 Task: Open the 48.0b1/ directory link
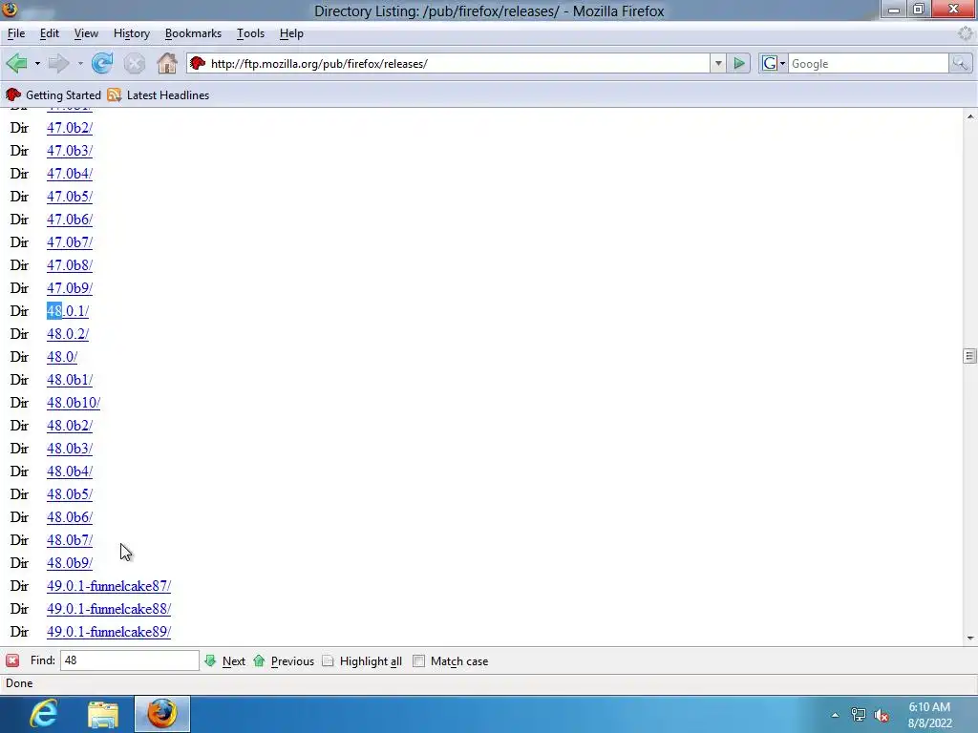(69, 380)
